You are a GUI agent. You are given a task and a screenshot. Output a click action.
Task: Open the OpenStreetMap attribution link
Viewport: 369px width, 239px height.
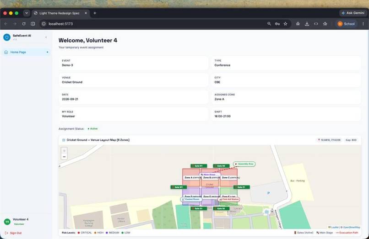[352, 227]
